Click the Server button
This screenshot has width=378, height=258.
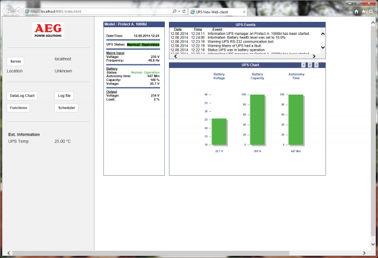click(x=15, y=62)
